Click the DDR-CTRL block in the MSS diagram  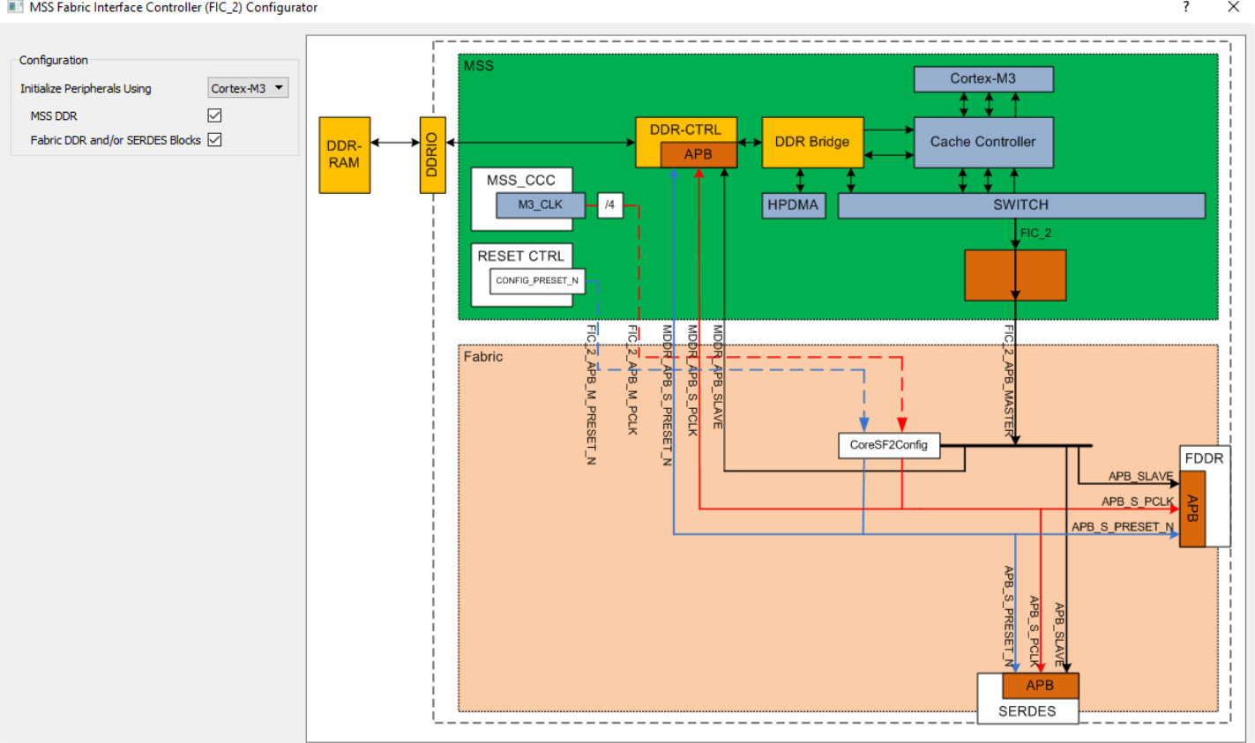686,130
